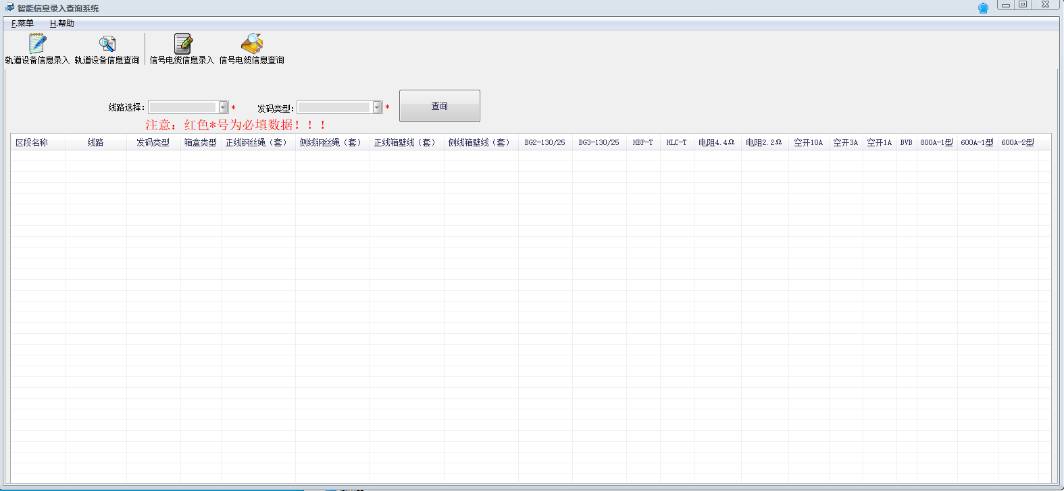This screenshot has height=491, width=1064.
Task: Maximize the application window
Action: coord(1023,5)
